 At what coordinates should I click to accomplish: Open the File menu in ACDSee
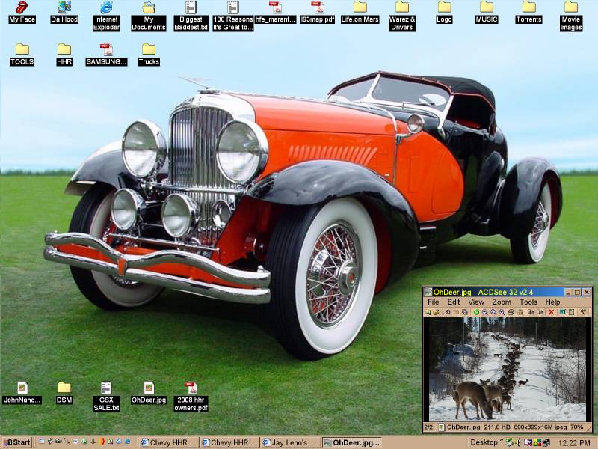[x=433, y=302]
